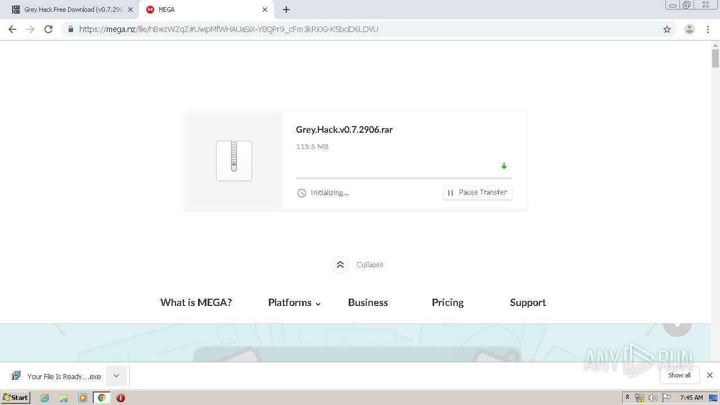This screenshot has width=720, height=405.
Task: Open Chrome profile avatar menu
Action: pos(690,29)
